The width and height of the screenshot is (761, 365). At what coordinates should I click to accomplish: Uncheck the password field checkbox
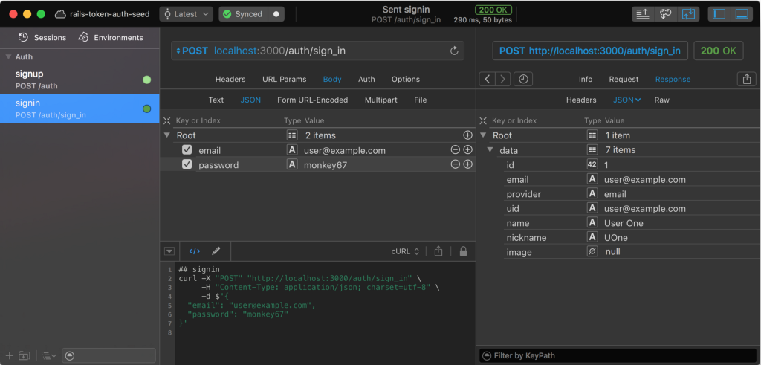(x=187, y=164)
